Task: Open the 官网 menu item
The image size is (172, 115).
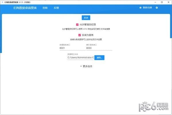Action: (45, 8)
